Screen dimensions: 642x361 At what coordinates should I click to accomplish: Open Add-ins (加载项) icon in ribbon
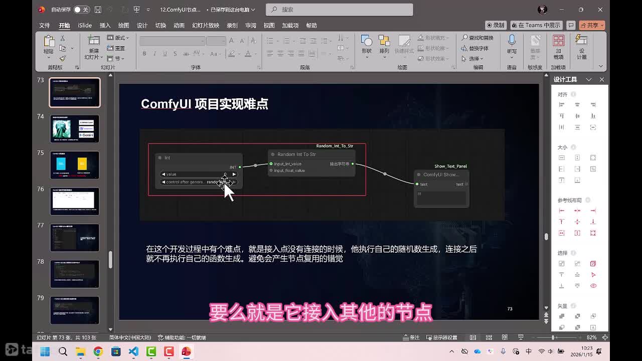pyautogui.click(x=558, y=42)
